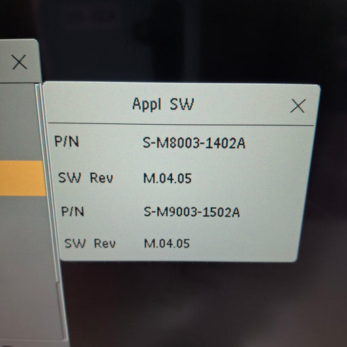Viewport: 347px width, 347px height.
Task: Click the lower SW Rev label
Action: 90,243
